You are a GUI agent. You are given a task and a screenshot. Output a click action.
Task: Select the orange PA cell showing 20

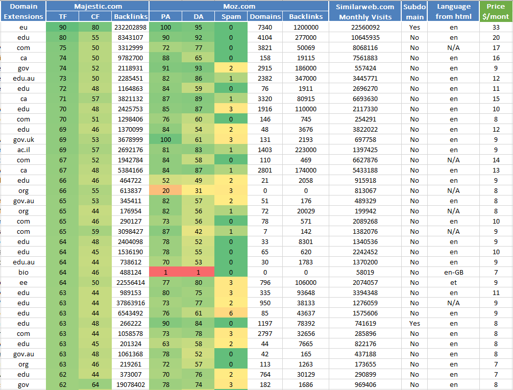[x=165, y=190]
